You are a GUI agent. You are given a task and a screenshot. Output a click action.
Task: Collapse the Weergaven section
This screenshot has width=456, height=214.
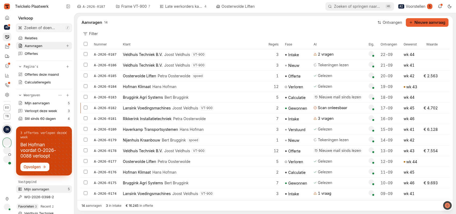point(20,95)
